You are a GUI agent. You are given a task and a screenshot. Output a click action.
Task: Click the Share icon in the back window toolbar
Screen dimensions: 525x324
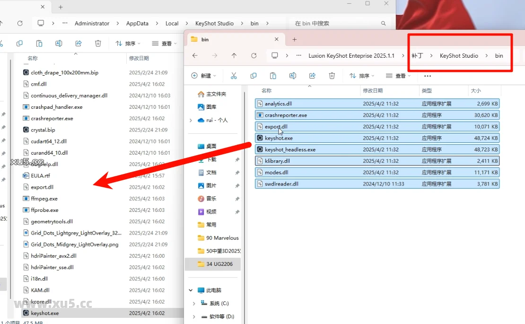(79, 44)
